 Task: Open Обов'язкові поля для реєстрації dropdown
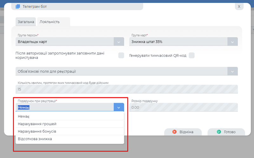232,71
